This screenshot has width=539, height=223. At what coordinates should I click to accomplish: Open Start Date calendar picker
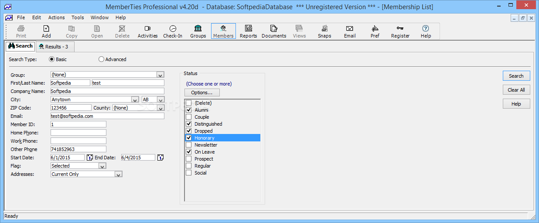90,158
